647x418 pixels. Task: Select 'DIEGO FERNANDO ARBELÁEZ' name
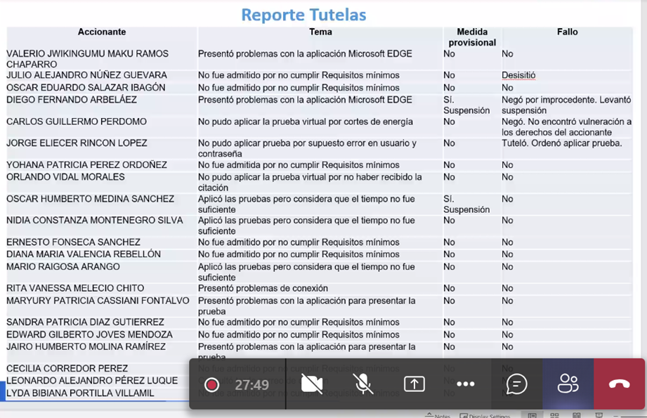point(72,100)
